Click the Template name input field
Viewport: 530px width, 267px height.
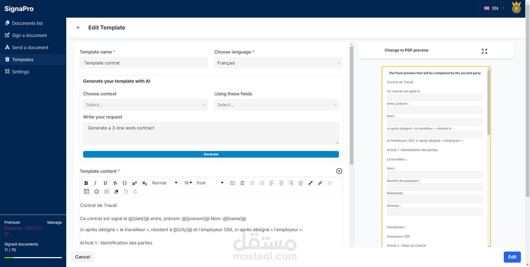click(x=144, y=63)
